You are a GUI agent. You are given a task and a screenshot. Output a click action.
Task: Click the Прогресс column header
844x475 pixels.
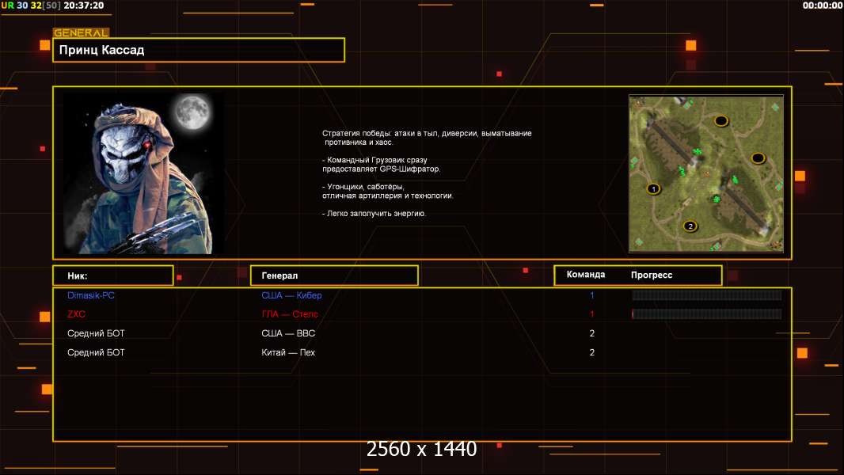(x=652, y=275)
